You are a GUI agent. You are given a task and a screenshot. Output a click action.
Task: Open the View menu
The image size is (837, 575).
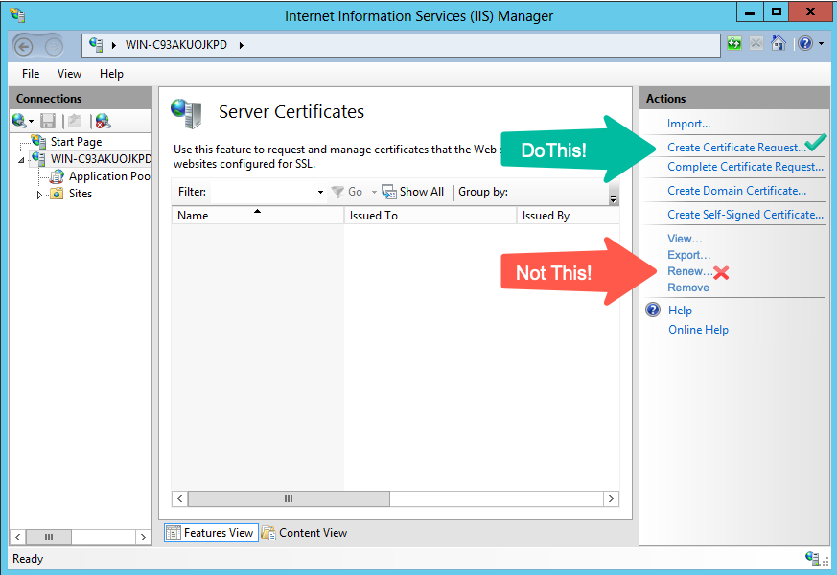(x=68, y=73)
